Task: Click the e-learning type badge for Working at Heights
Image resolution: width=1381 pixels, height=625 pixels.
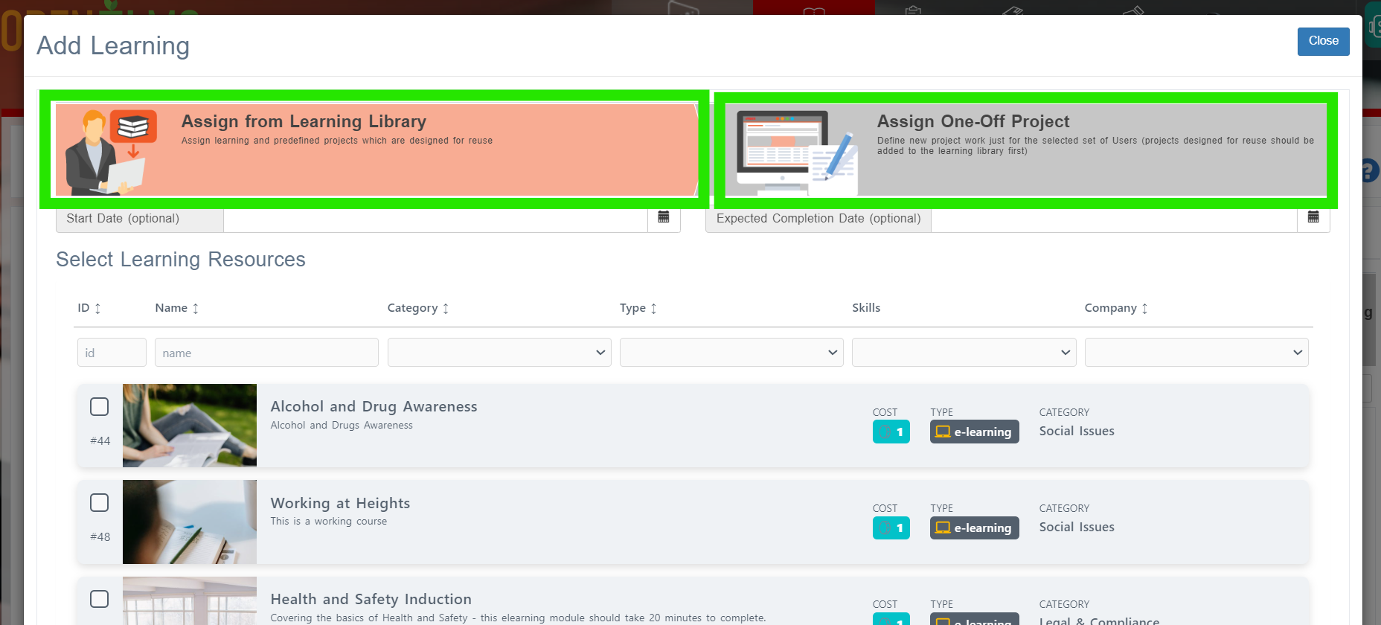Action: coord(975,528)
